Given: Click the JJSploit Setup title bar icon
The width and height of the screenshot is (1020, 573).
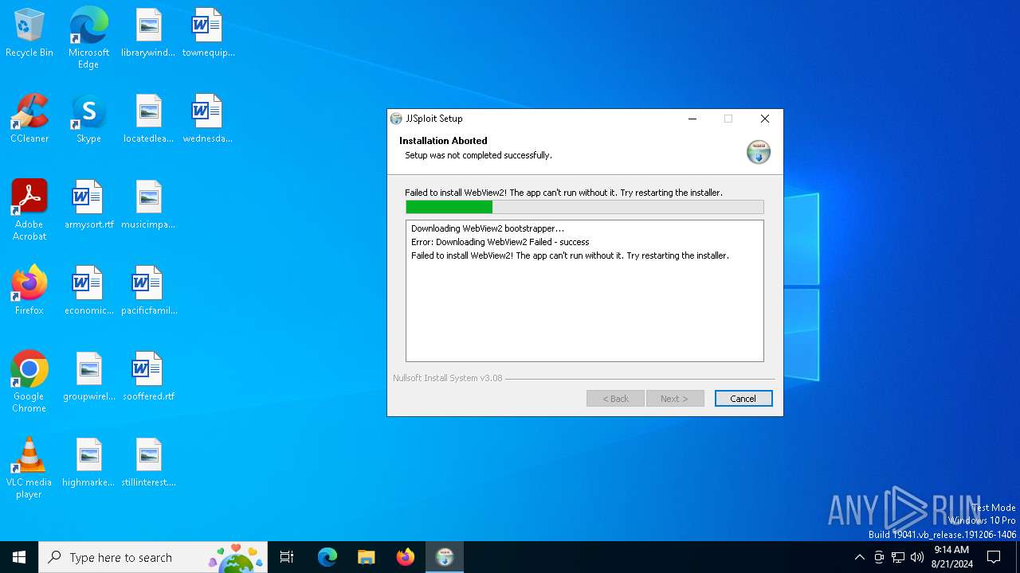Looking at the screenshot, I should 396,119.
